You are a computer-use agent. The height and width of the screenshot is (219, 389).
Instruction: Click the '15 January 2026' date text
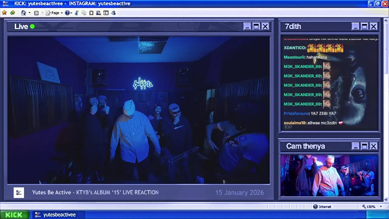coord(239,193)
